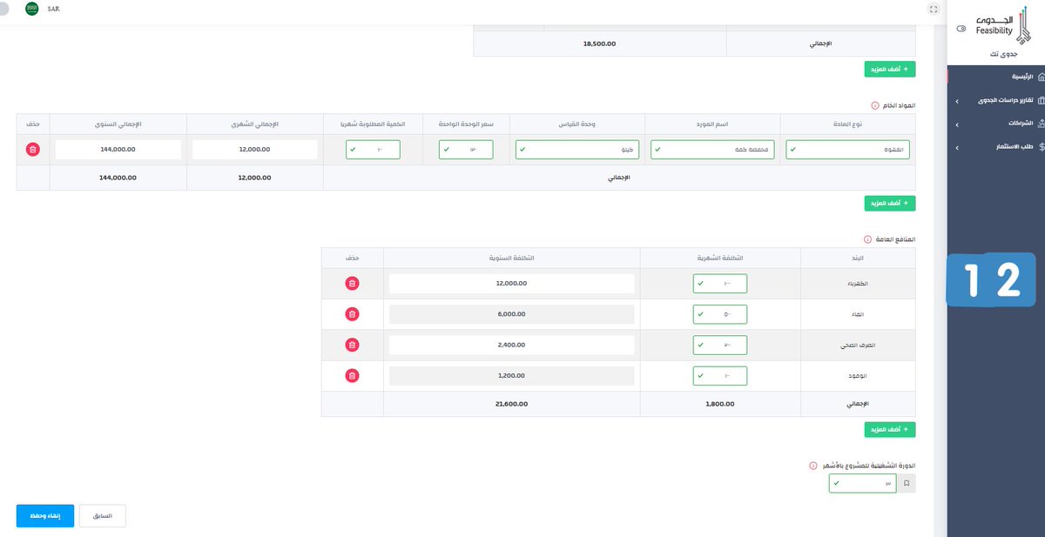Click أضف المزيد under the 18,500.00 table
1045x537 pixels.
tap(890, 68)
